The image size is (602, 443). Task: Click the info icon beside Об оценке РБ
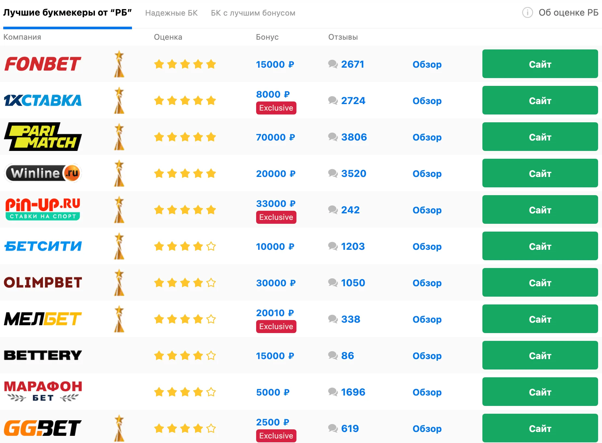click(x=528, y=13)
